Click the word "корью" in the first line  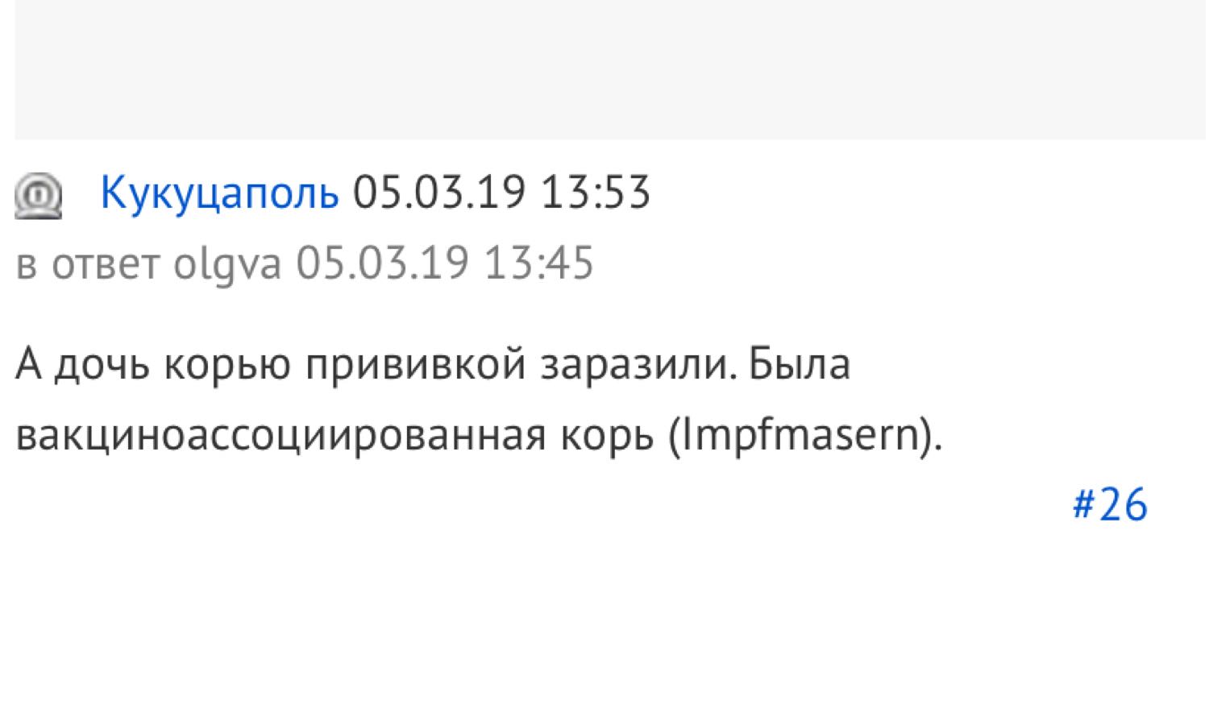point(228,365)
